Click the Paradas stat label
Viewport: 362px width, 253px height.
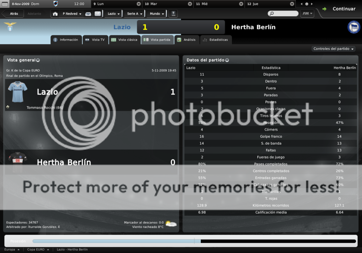point(271,95)
